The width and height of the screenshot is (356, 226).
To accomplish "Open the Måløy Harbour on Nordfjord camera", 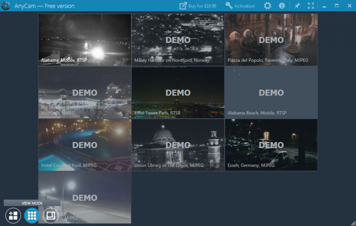I will click(178, 40).
